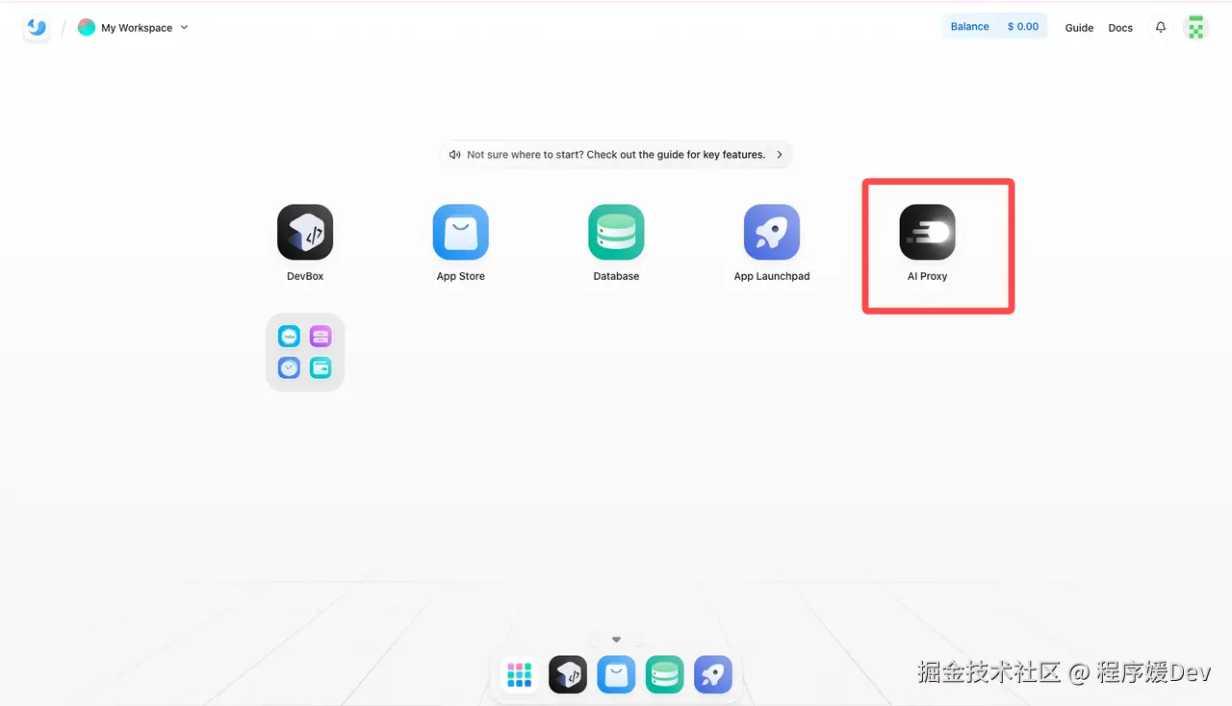
Task: Open the purple storage app in the folder
Action: [321, 337]
